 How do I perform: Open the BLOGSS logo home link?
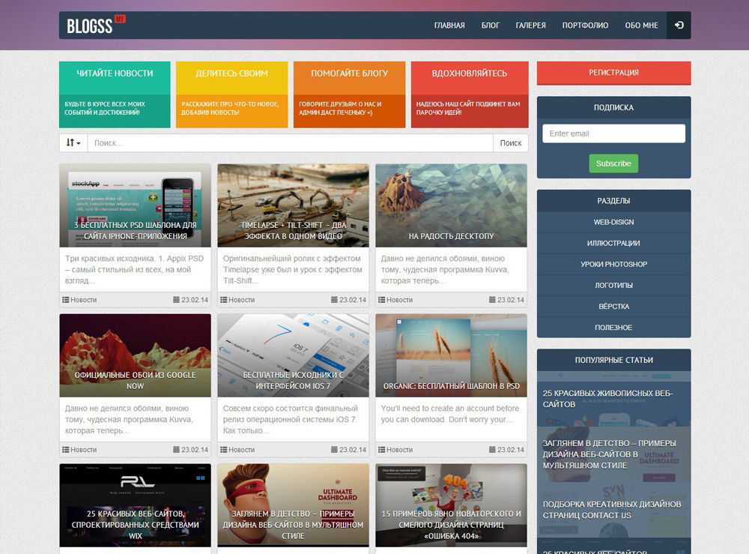(96, 25)
